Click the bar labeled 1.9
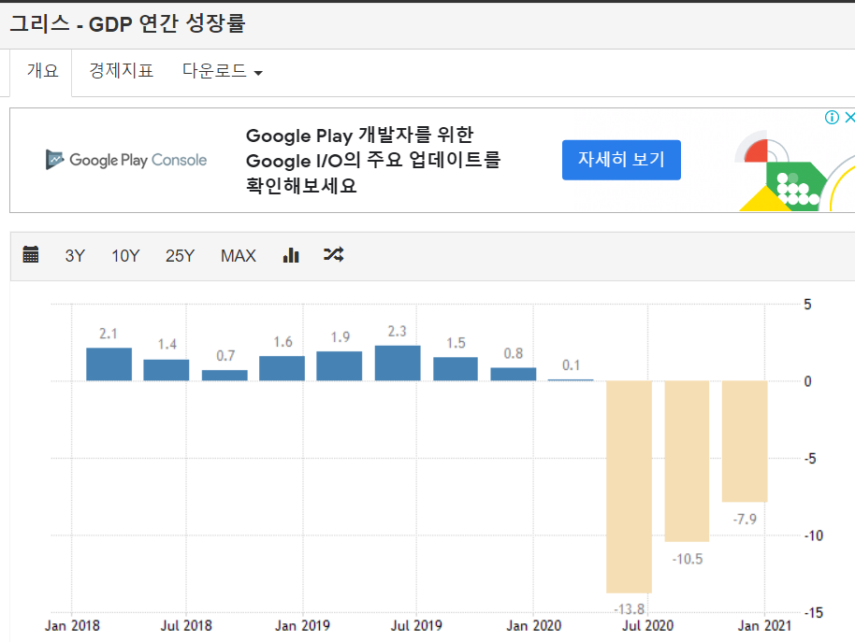Image resolution: width=855 pixels, height=642 pixels. click(340, 366)
